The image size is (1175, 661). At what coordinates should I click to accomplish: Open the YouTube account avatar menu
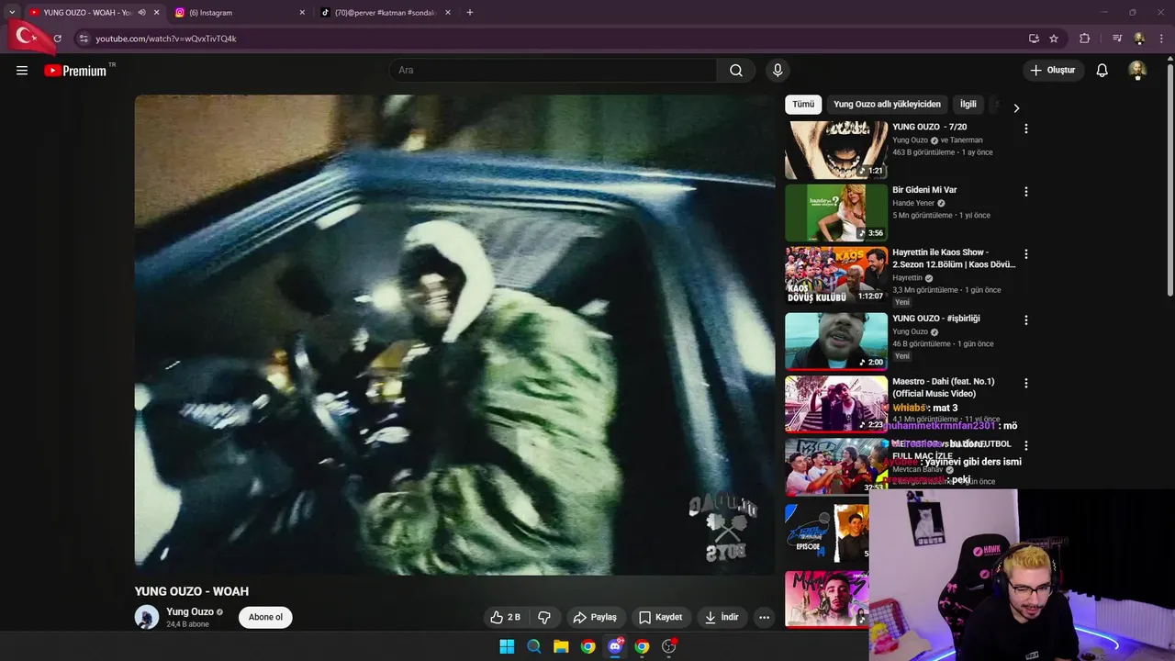1137,71
